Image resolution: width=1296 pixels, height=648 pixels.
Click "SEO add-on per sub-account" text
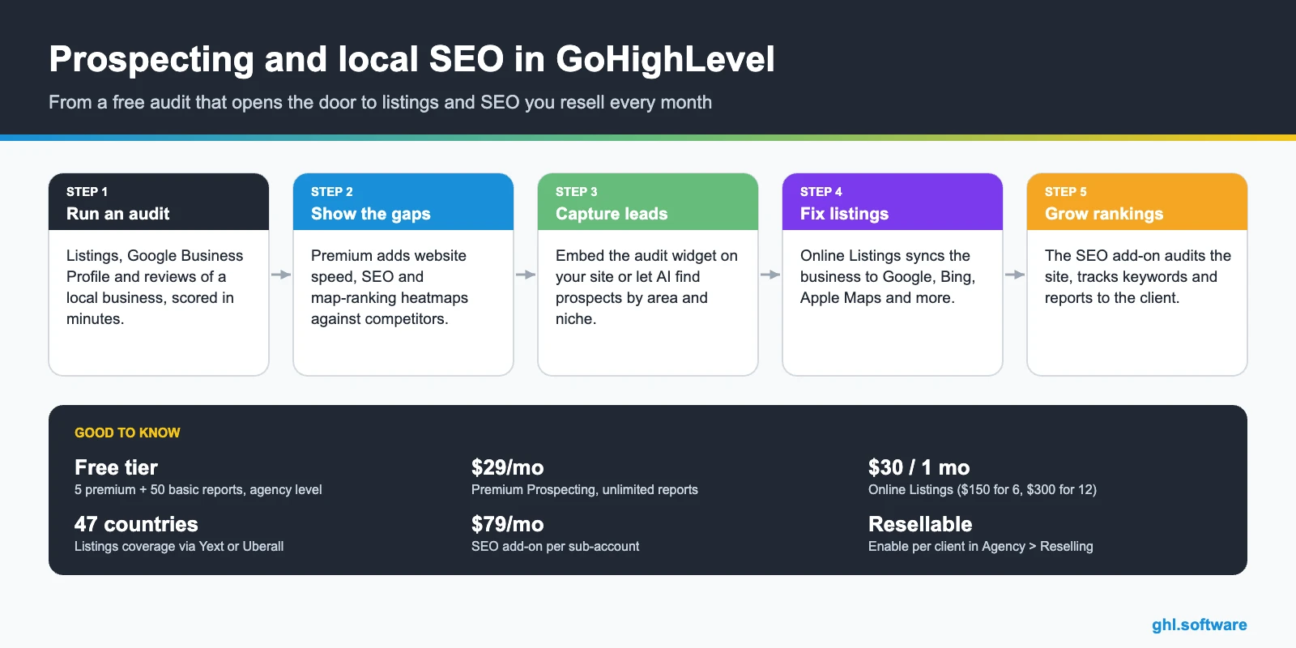tap(555, 546)
